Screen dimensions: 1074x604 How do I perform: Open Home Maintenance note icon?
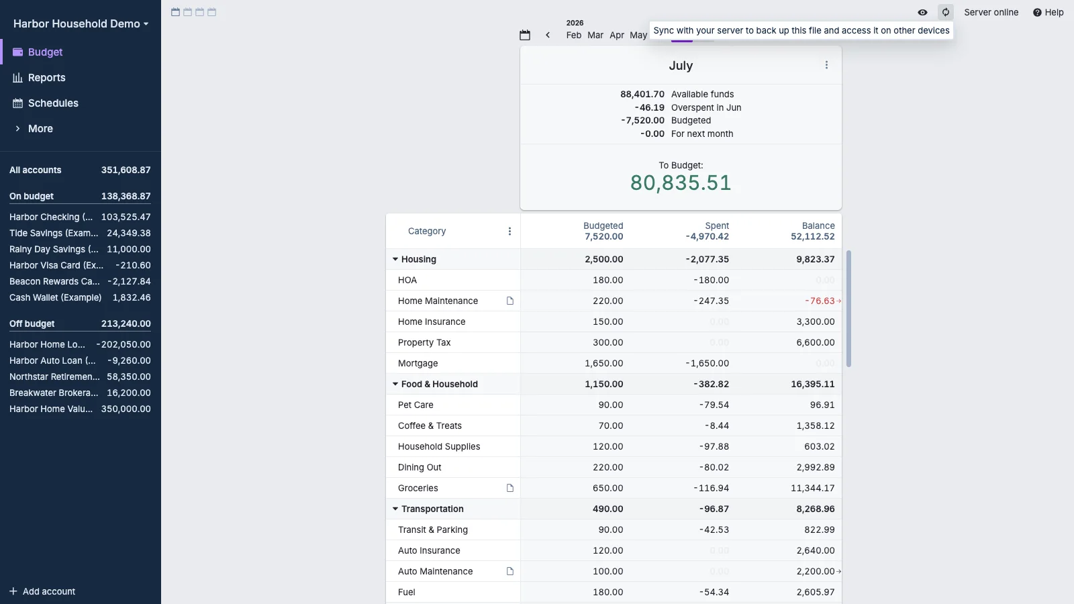tap(510, 301)
